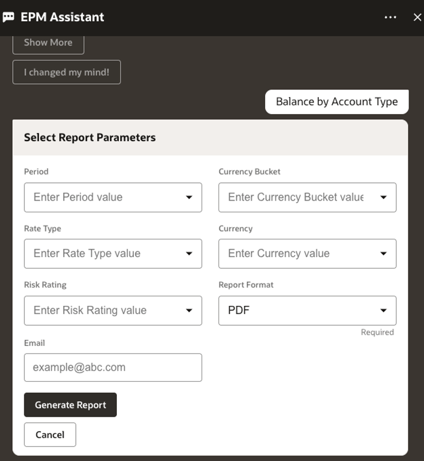This screenshot has height=461, width=424.
Task: Click the Show More button
Action: (48, 42)
